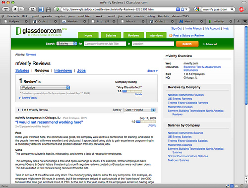Close the Metra U... tab
Viewport: 248px width, 188px height.
pyautogui.click(x=201, y=21)
